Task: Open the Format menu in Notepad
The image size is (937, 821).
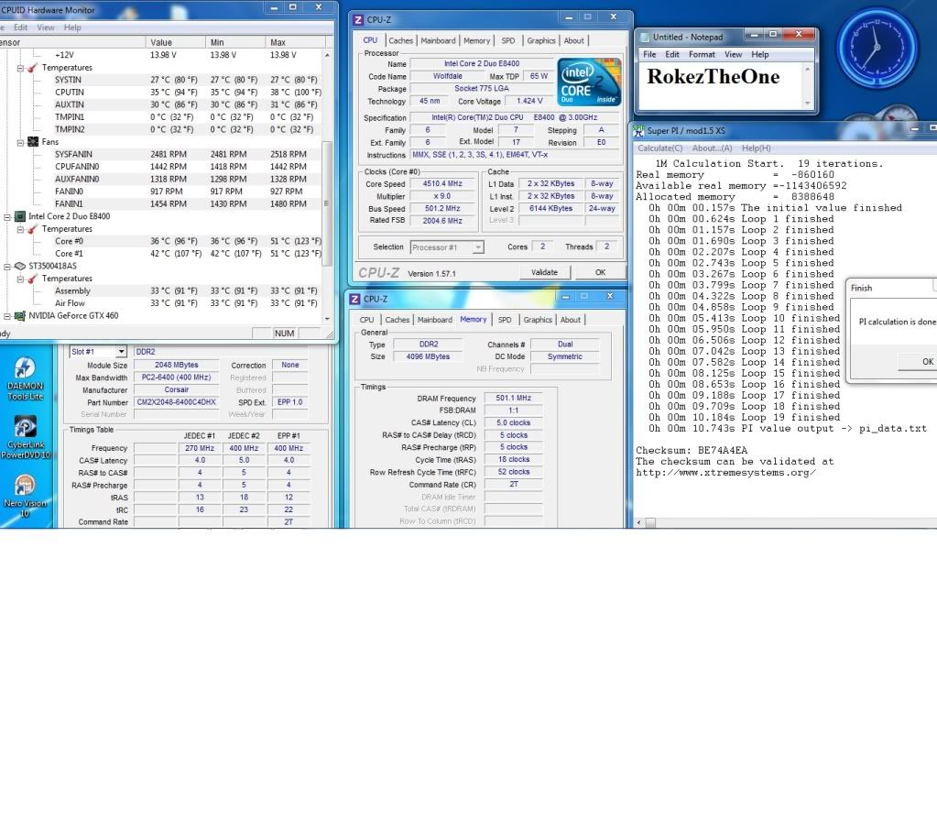Action: point(702,54)
